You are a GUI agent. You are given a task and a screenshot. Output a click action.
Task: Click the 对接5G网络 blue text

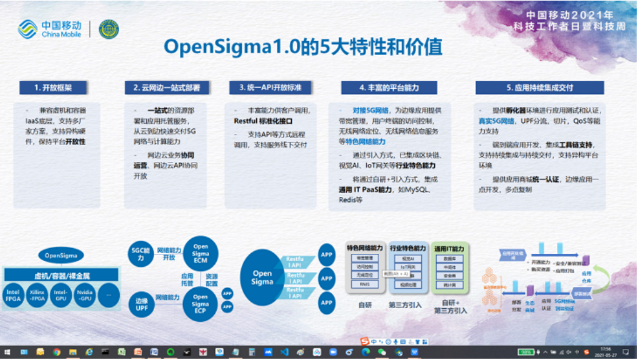point(370,110)
